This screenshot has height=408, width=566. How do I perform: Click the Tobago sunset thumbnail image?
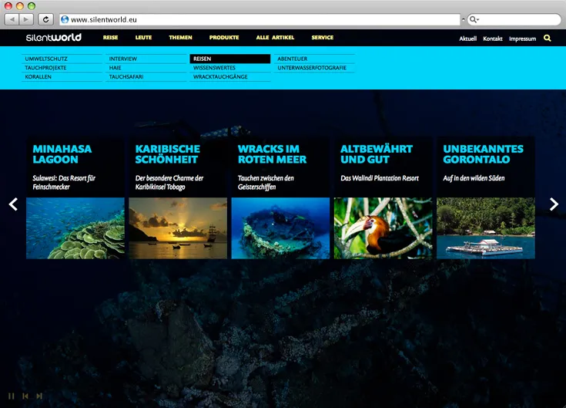pyautogui.click(x=178, y=228)
